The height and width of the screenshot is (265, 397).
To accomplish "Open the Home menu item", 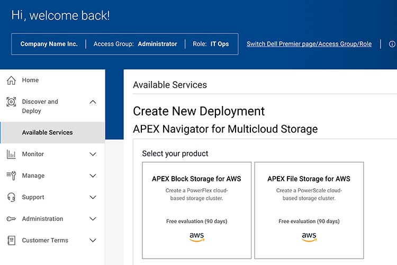I will point(30,80).
